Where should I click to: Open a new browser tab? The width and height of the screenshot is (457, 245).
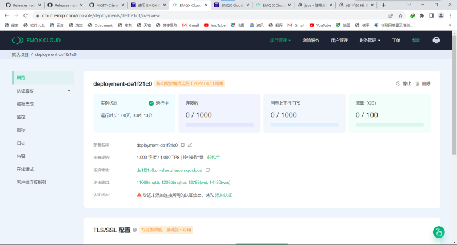coord(383,5)
